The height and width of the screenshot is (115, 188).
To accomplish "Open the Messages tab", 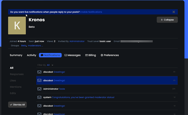I will tap(72, 55).
